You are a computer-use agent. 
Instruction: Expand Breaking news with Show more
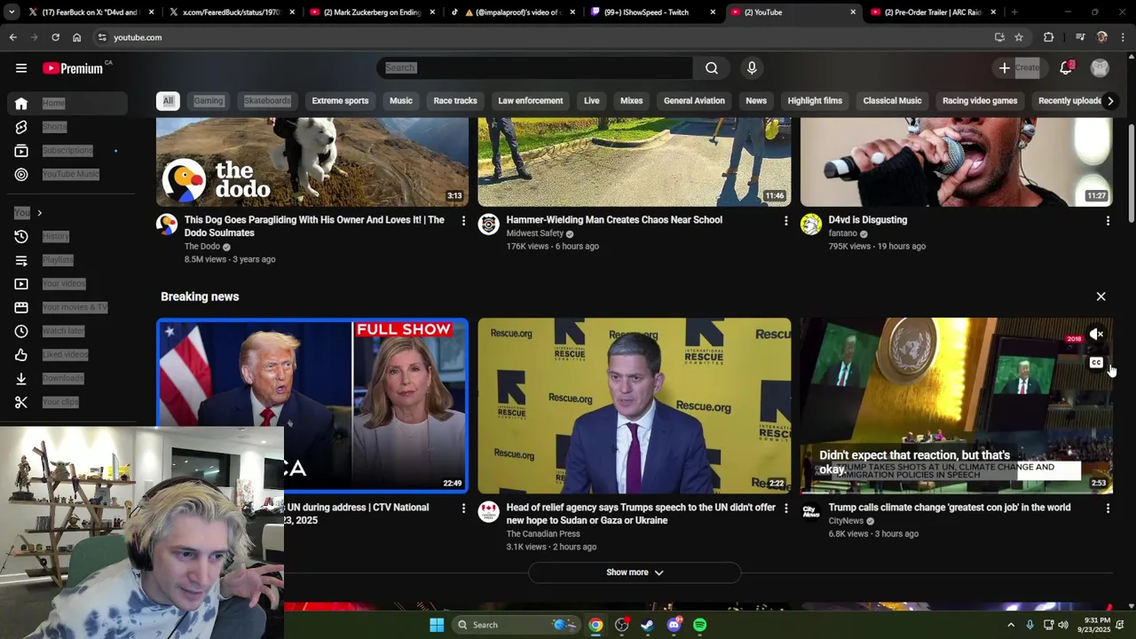[635, 572]
